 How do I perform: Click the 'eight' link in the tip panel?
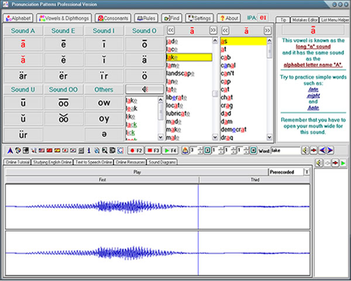pos(313,95)
